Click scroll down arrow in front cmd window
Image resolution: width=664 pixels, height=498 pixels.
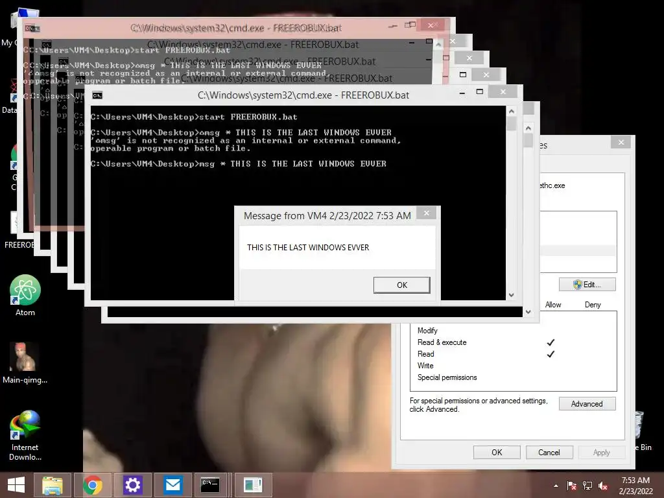(x=511, y=295)
